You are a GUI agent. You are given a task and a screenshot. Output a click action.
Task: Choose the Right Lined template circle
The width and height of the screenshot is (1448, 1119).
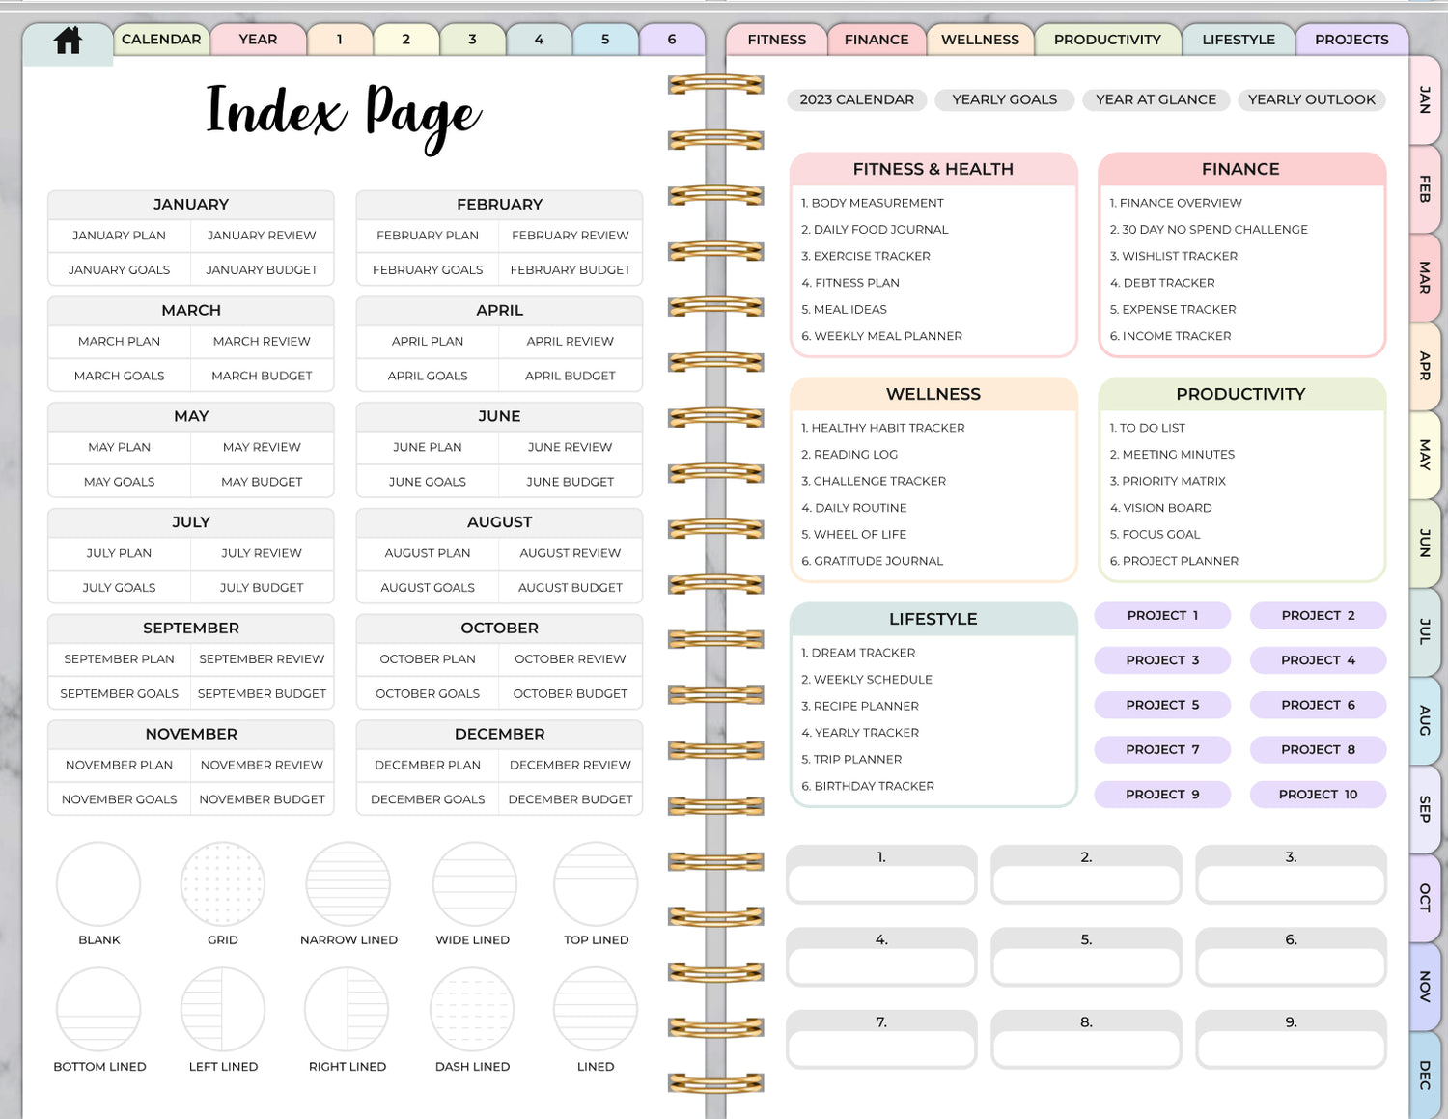pos(347,1010)
